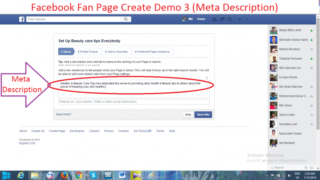This screenshot has height=180, width=320.
Task: Go to Home in top bar
Action: (x=201, y=19)
